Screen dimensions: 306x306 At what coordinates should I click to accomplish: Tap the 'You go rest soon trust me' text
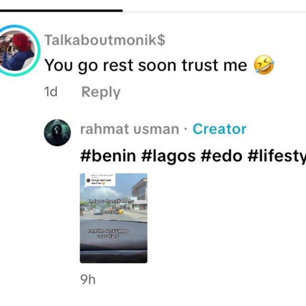click(x=145, y=65)
